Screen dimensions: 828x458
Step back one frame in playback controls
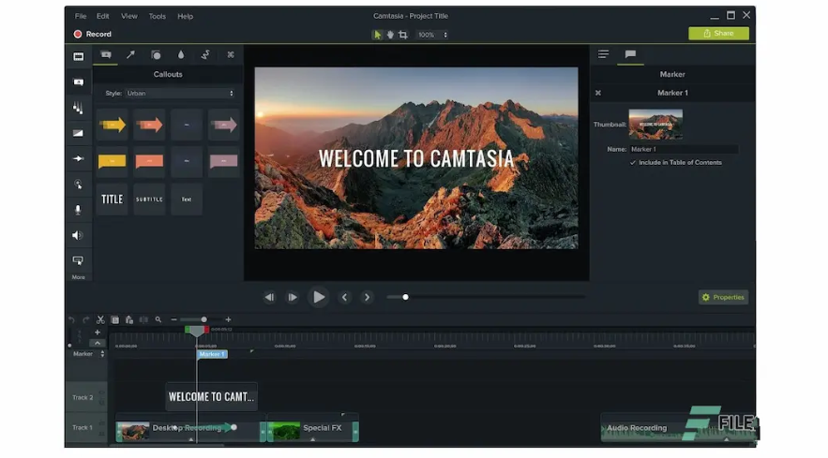tap(269, 298)
